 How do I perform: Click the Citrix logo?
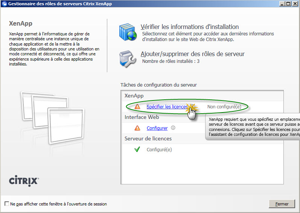[x=24, y=181]
